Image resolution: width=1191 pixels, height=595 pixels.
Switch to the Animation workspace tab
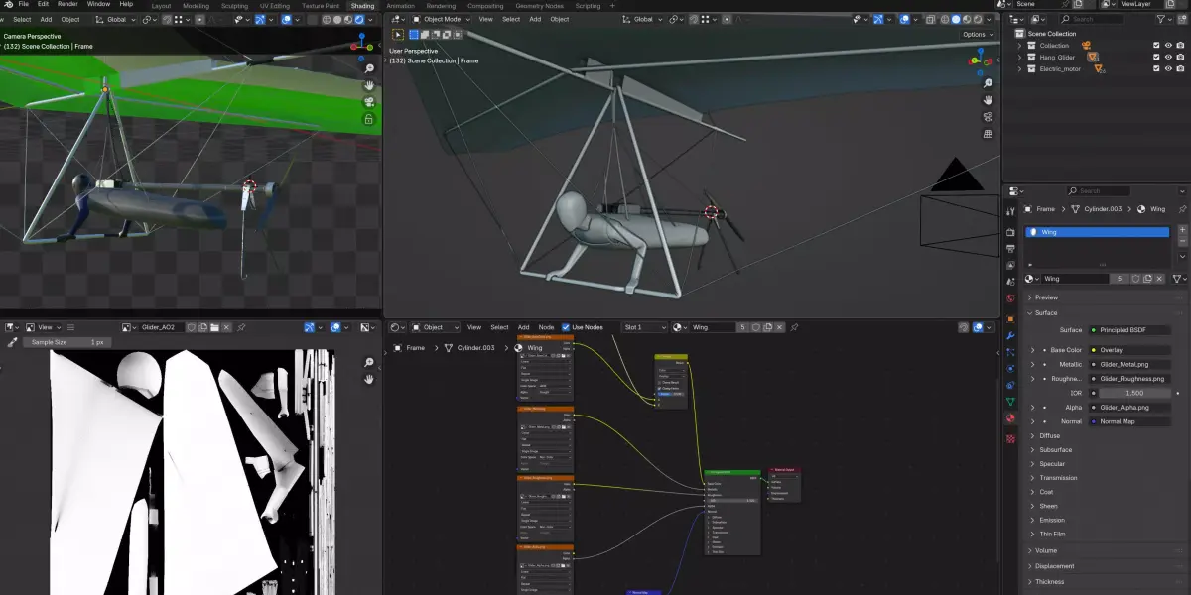pos(400,6)
